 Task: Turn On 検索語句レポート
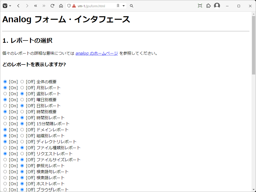click(5, 171)
